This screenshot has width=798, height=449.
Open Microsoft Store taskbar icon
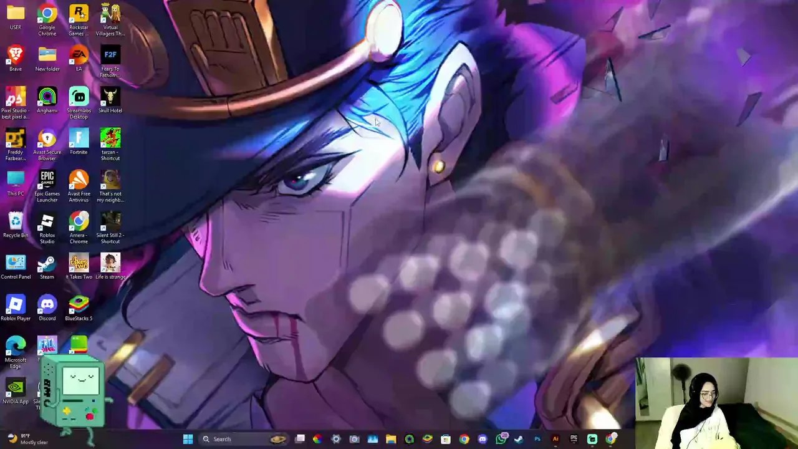pyautogui.click(x=446, y=439)
